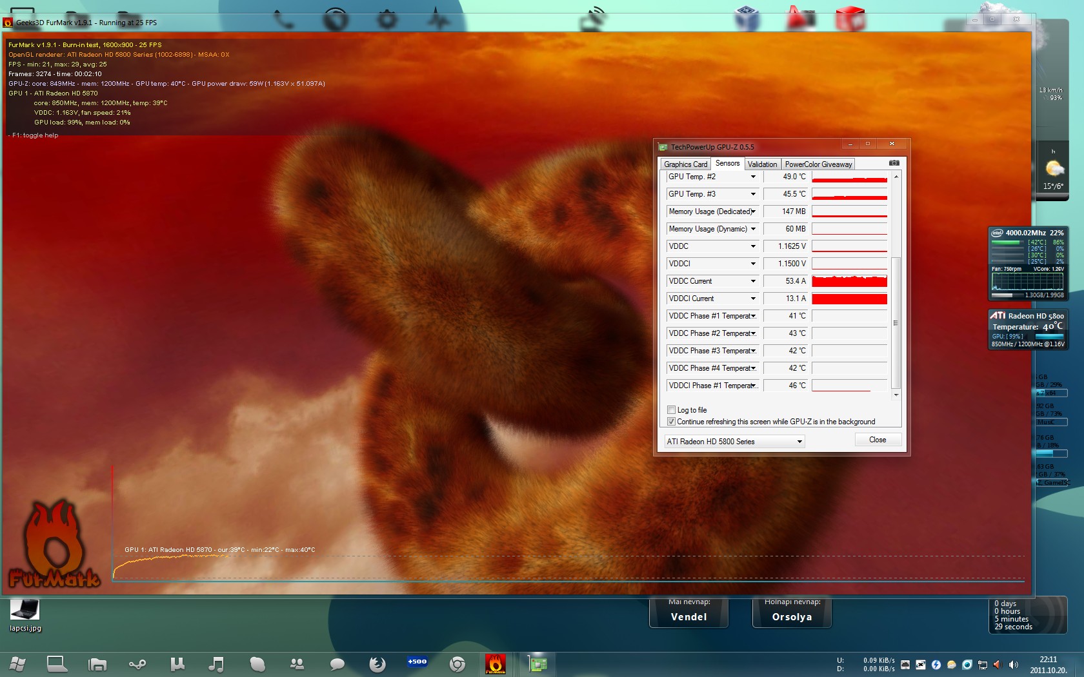Enable Log to file checkbox
1084x677 pixels.
coord(671,410)
